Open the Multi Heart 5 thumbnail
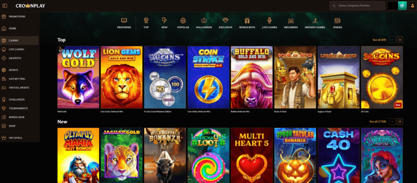The height and width of the screenshot is (183, 417). 252,155
